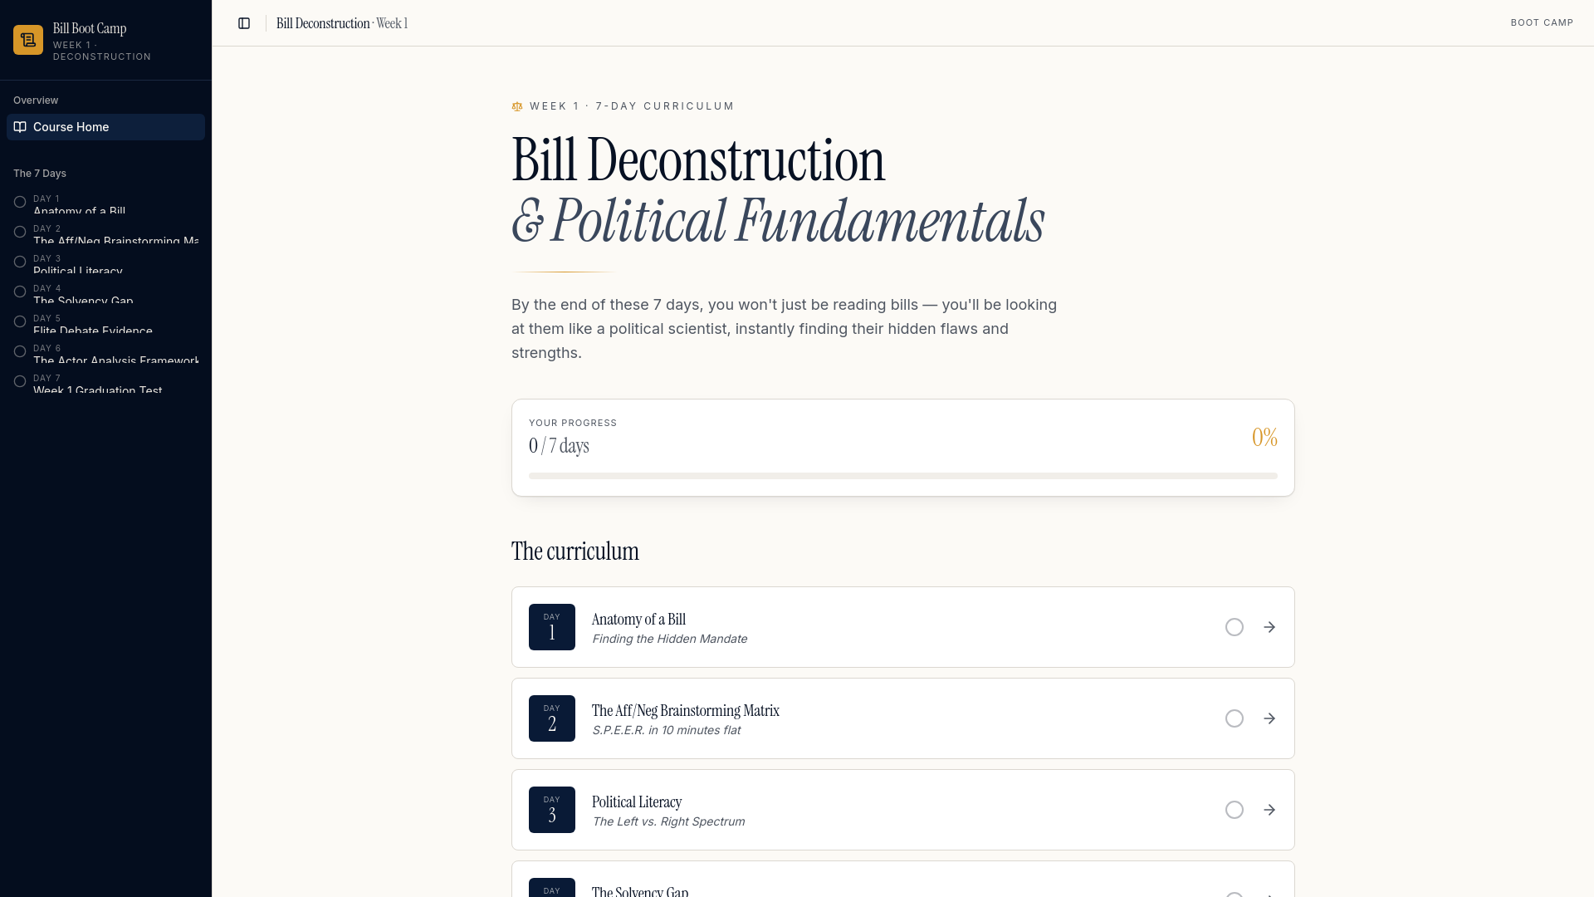Click 'The curriculum' section heading
The height and width of the screenshot is (897, 1594).
coord(575,551)
